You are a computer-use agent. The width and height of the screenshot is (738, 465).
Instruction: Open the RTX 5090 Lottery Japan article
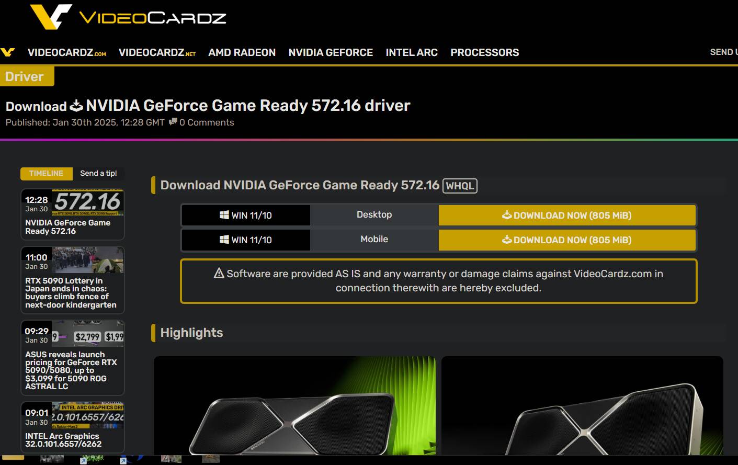coord(71,292)
